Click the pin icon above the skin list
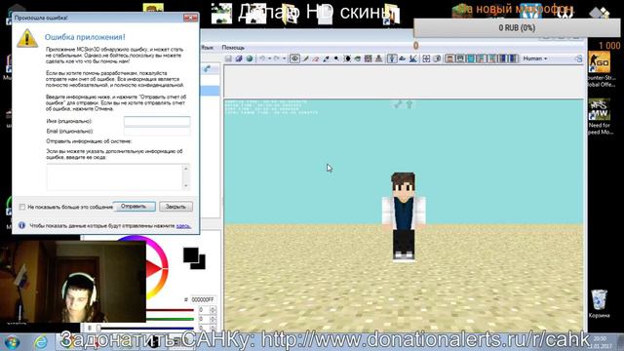This screenshot has height=351, width=624. coord(207,69)
